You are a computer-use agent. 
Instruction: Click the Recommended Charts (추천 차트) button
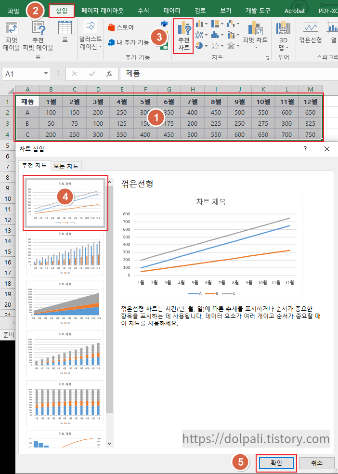coord(183,36)
